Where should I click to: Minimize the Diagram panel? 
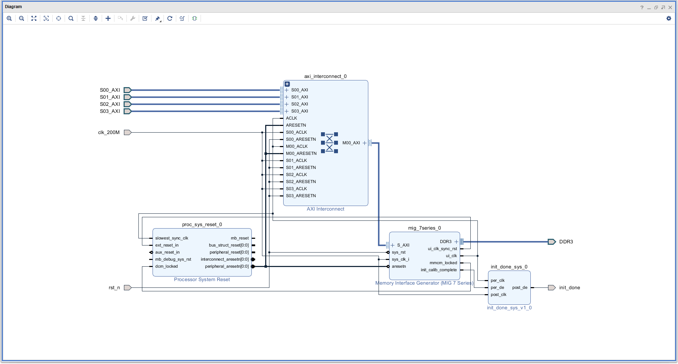(649, 7)
